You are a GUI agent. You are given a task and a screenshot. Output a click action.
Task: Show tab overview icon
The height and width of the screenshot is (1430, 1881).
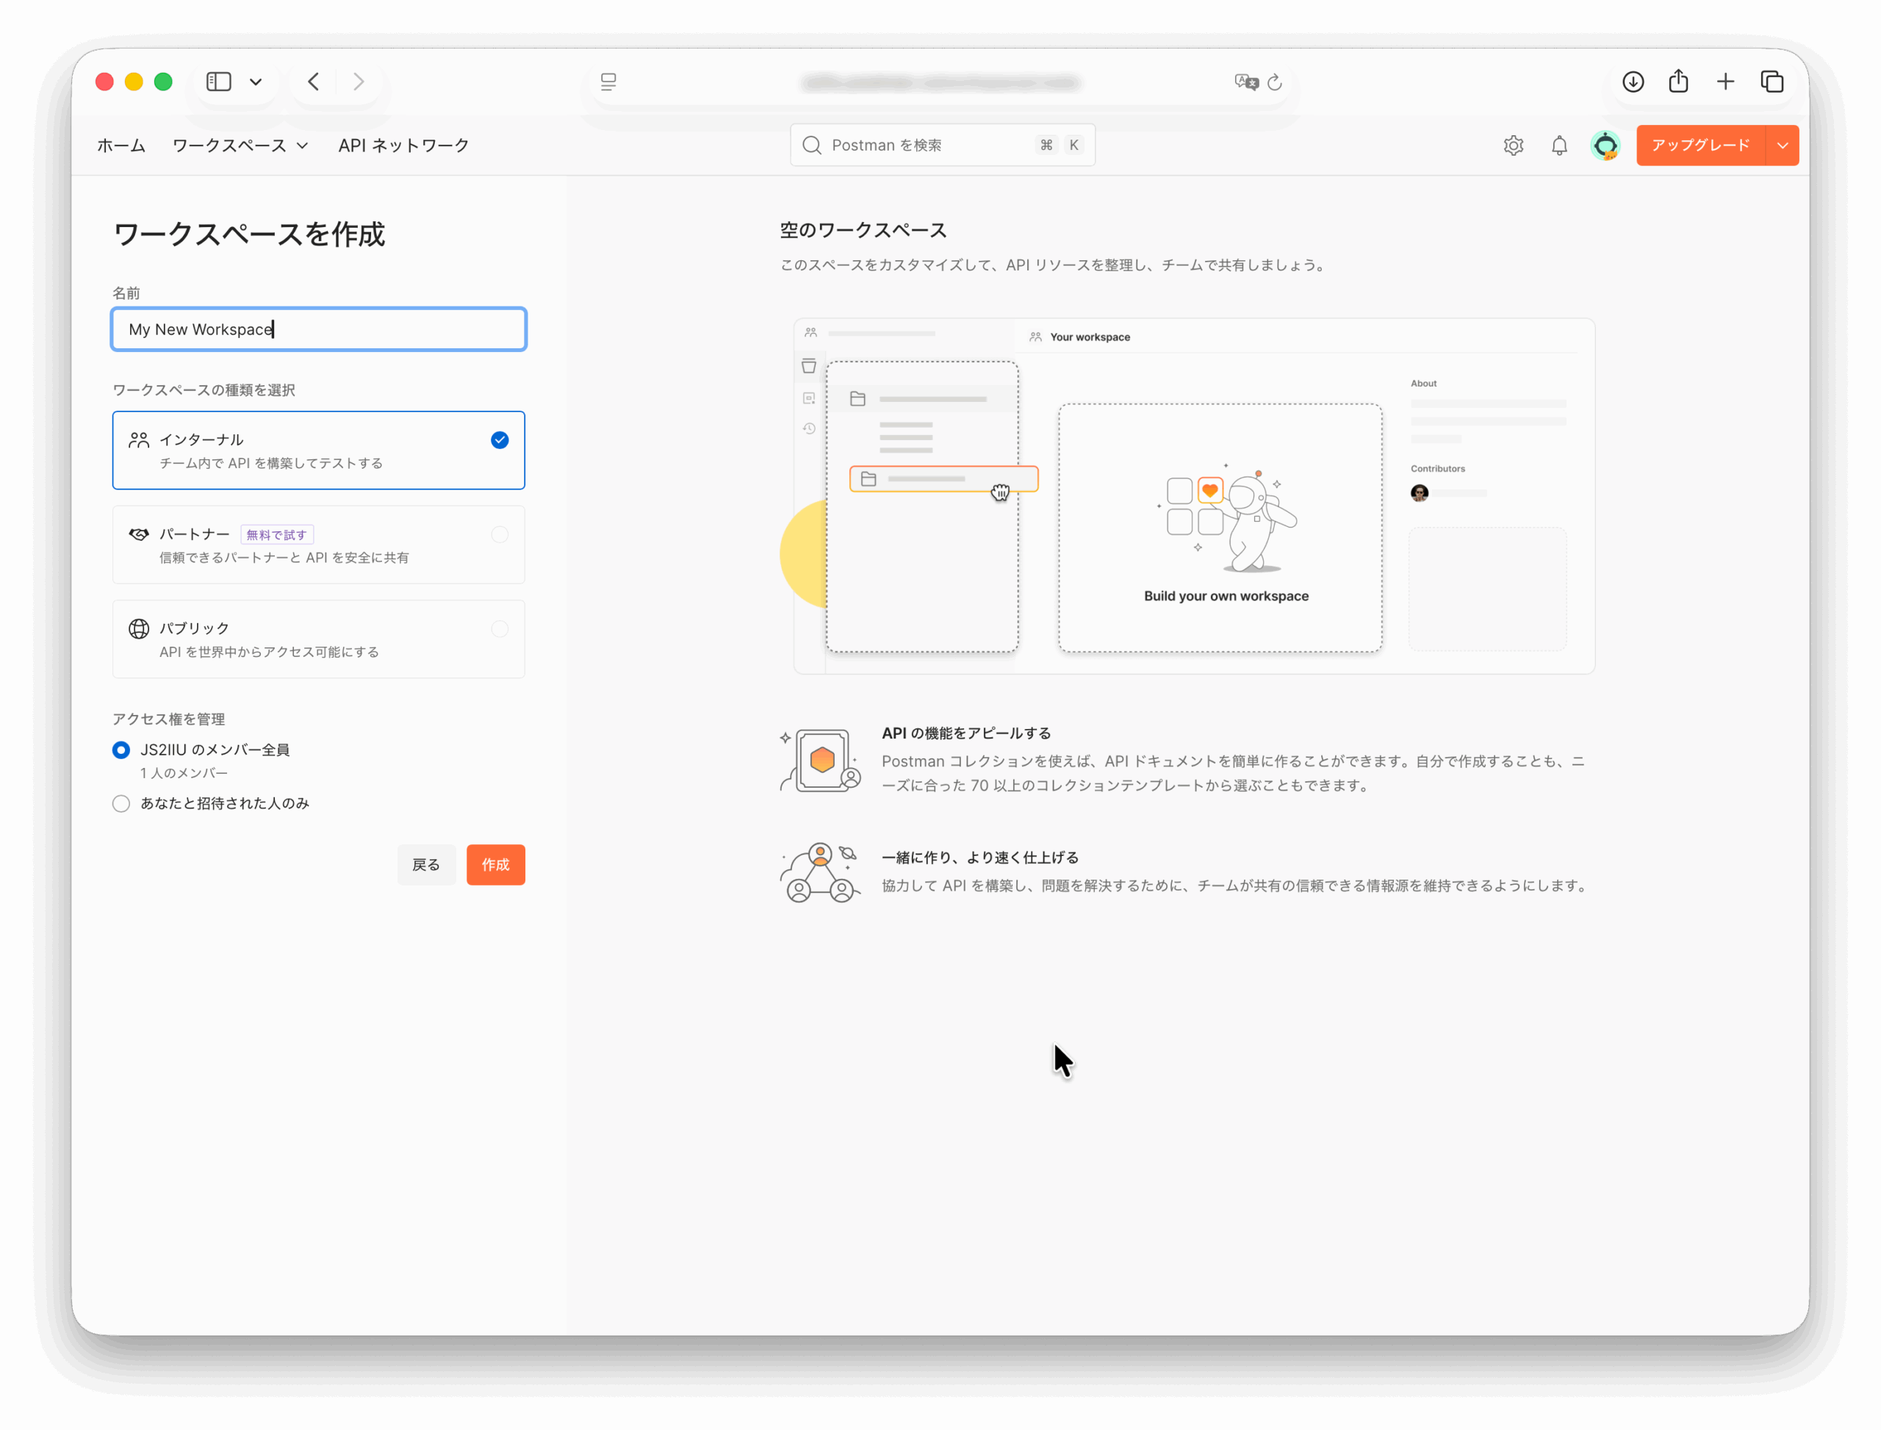coord(1772,82)
